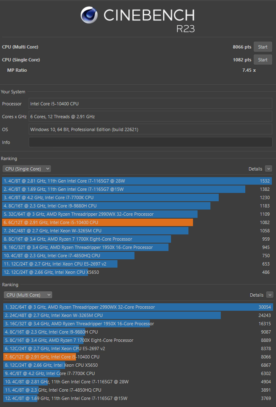This screenshot has height=407, width=276.
Task: Select the i7-7700K single core ranking row
Action: click(x=137, y=197)
